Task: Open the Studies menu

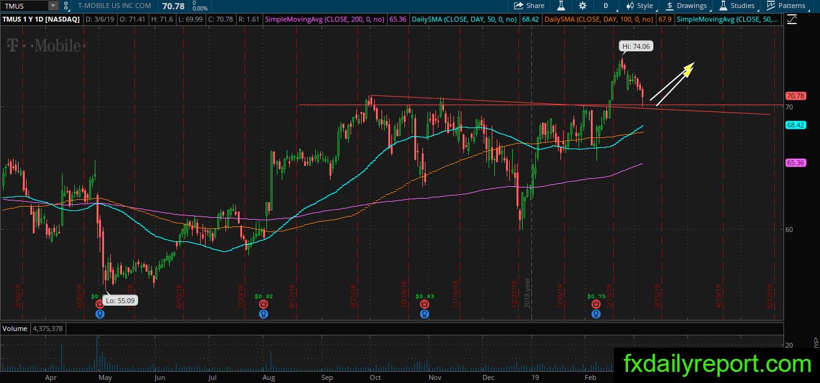Action: (x=736, y=6)
